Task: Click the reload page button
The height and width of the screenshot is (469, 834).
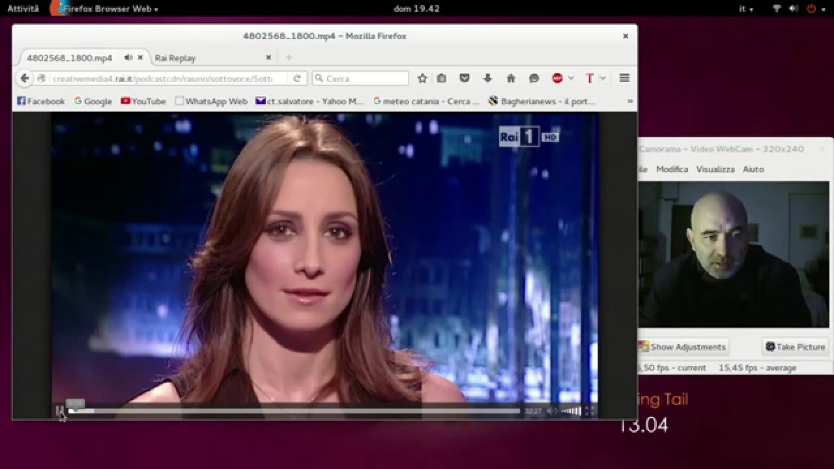Action: [x=297, y=78]
